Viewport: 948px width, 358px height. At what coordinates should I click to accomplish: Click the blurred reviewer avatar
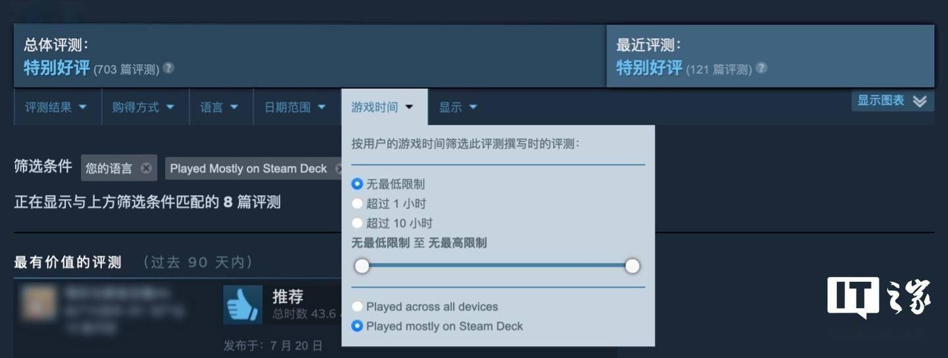pyautogui.click(x=37, y=304)
